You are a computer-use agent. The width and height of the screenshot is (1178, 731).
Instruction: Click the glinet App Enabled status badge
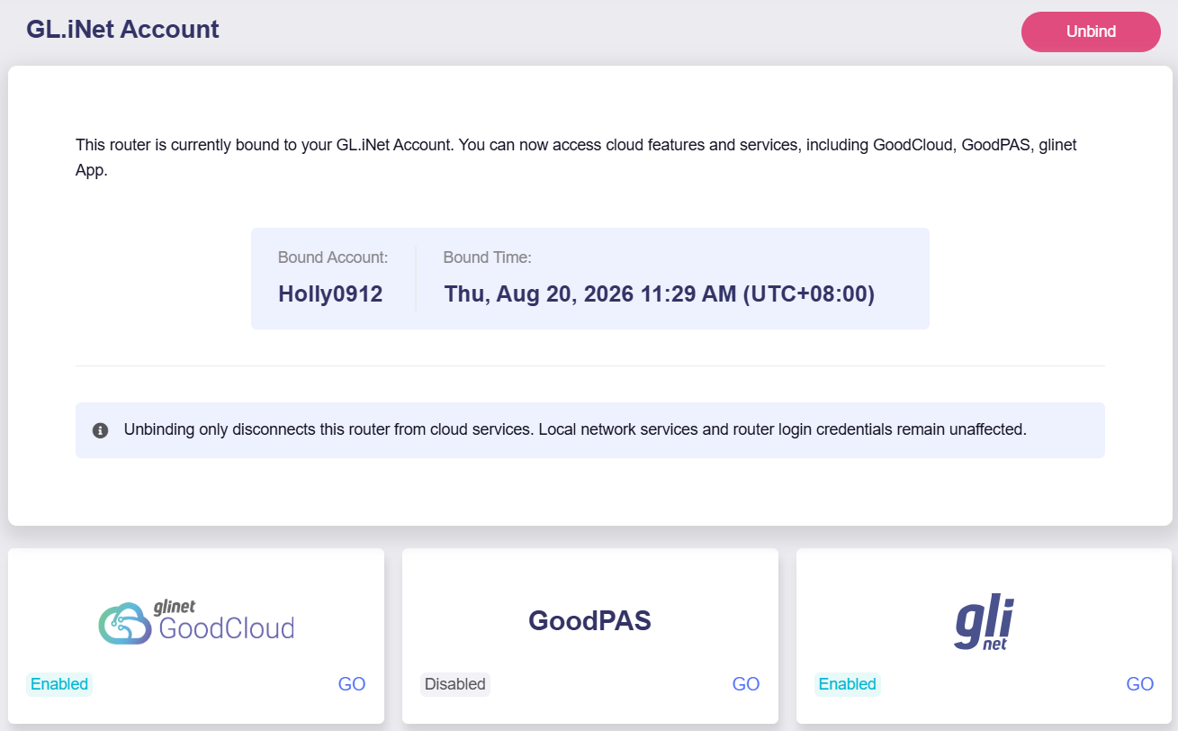point(848,684)
